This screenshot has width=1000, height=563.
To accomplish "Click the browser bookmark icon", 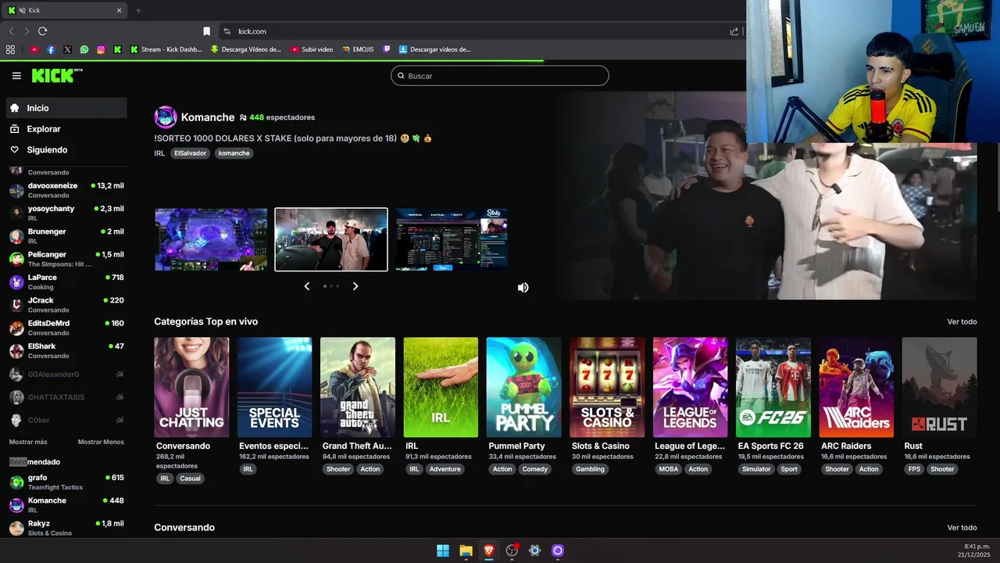I will 206,31.
